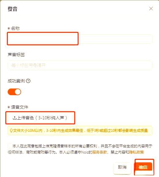Click the yellow 文件大小10M以内 hint banner
The width and height of the screenshot is (159, 177).
tap(80, 131)
